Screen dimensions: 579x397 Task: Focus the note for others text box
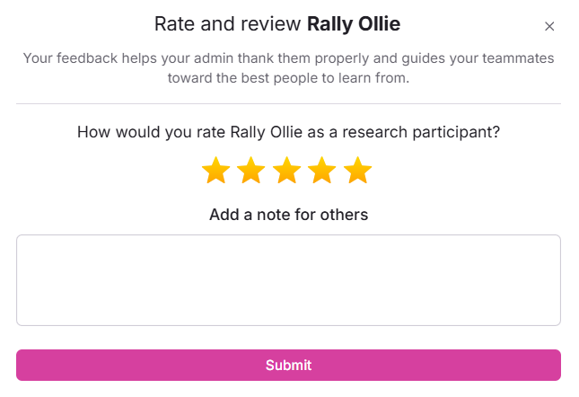288,280
